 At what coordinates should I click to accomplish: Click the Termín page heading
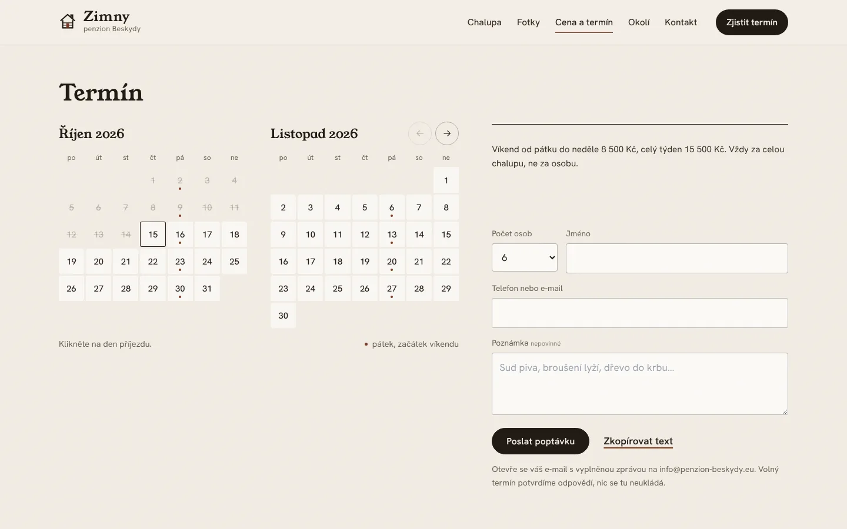(101, 92)
